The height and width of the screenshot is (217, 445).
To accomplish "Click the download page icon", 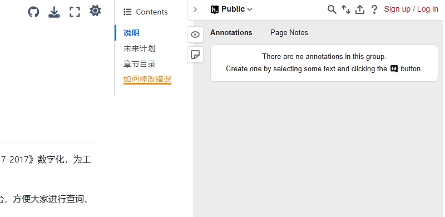I will (54, 12).
